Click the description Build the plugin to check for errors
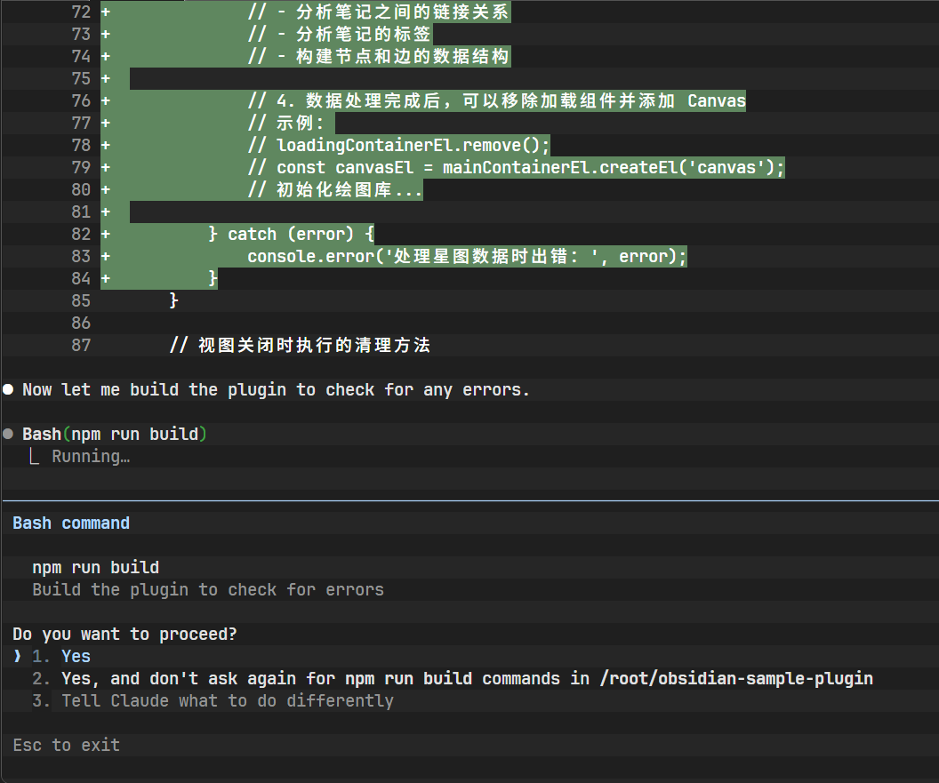This screenshot has width=939, height=783. click(208, 589)
